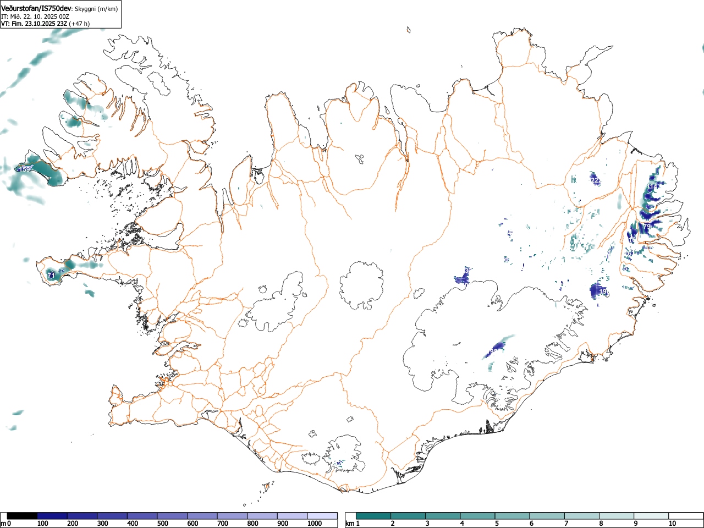Pick the 5–6 km legend color block
704x528 pixels.
[513, 516]
